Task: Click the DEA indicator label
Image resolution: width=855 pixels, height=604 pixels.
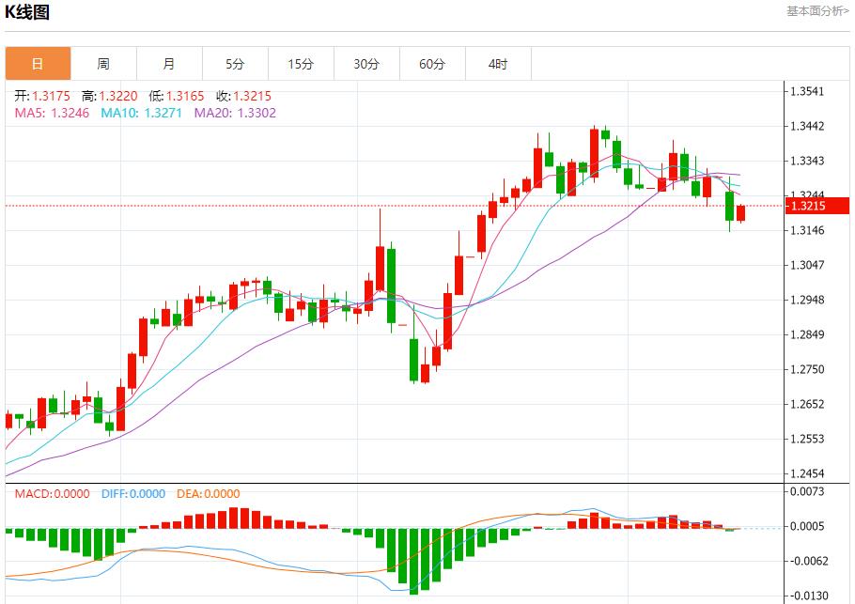Action: click(207, 494)
